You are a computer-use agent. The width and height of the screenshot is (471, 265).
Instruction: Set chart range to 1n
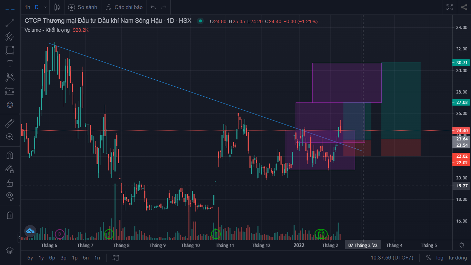[97, 258]
